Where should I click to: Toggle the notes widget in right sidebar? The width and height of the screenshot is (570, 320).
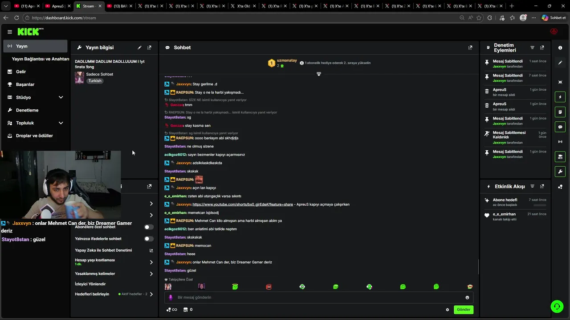(x=560, y=112)
